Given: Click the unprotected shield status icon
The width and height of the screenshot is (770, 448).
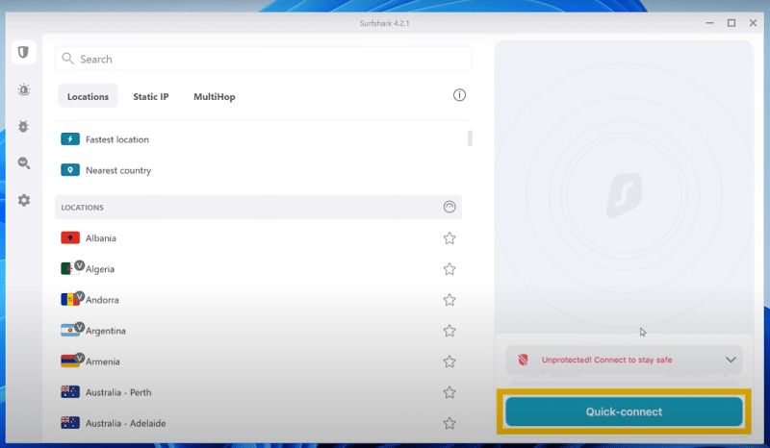Looking at the screenshot, I should [523, 360].
